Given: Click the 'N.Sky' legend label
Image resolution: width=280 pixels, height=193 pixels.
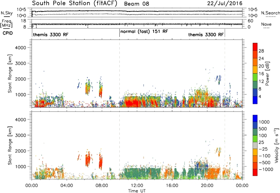Looking at the screenshot, I should (7, 13).
